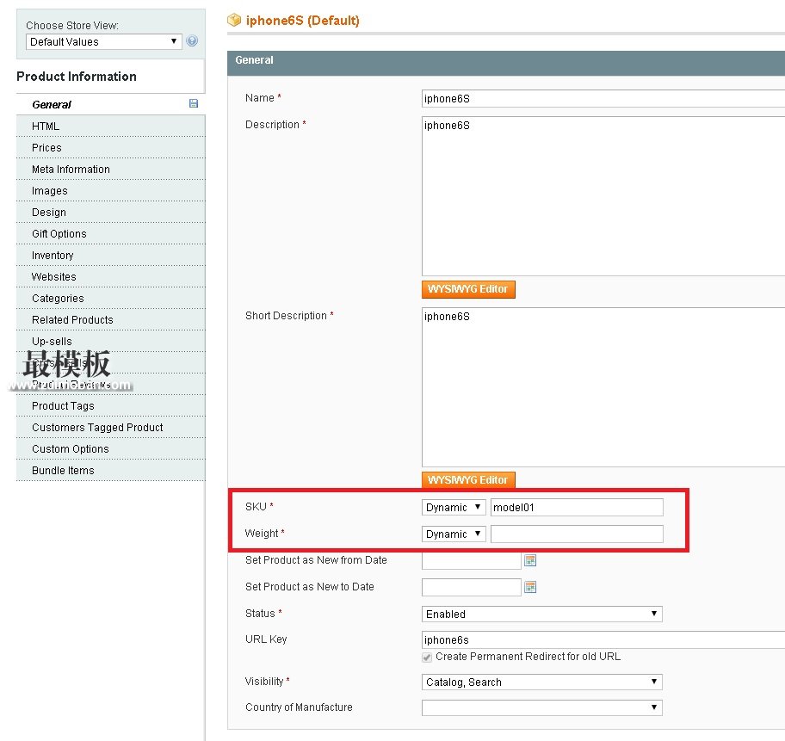Open the Related Products tab

point(111,320)
